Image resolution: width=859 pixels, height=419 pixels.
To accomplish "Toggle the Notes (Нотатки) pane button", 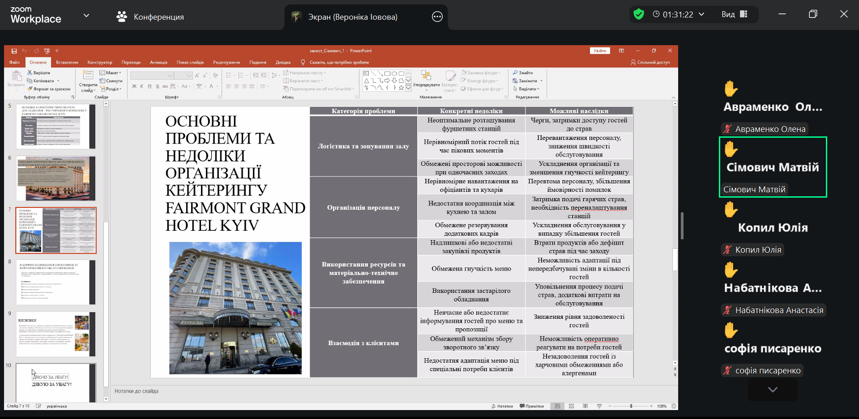I will click(x=502, y=406).
